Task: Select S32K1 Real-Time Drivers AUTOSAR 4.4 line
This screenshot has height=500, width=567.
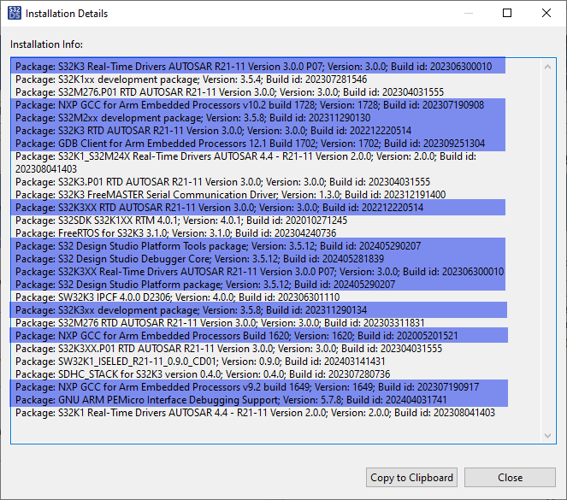Action: (x=255, y=413)
